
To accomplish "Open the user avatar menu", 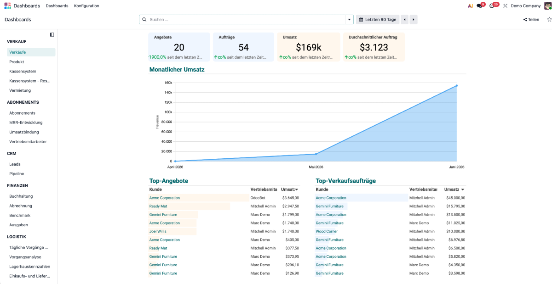I will pos(547,6).
